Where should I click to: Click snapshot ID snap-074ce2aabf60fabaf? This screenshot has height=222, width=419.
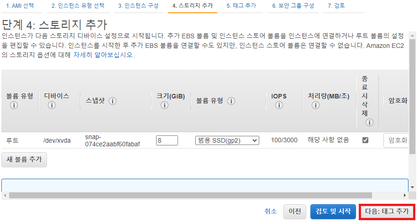tap(112, 140)
